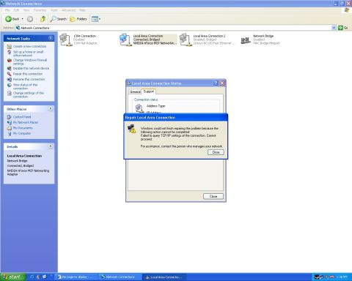This screenshot has height=281, width=352.
Task: Click the Address bar field
Action: pyautogui.click(x=174, y=28)
